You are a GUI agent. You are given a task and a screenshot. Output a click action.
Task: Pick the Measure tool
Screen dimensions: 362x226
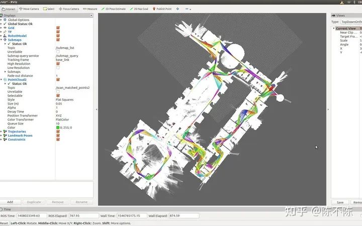(90, 9)
